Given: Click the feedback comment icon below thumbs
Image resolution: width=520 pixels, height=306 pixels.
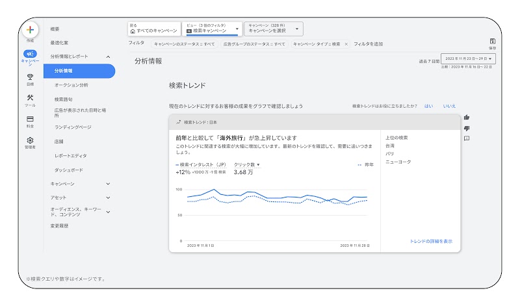Looking at the screenshot, I should tap(467, 138).
